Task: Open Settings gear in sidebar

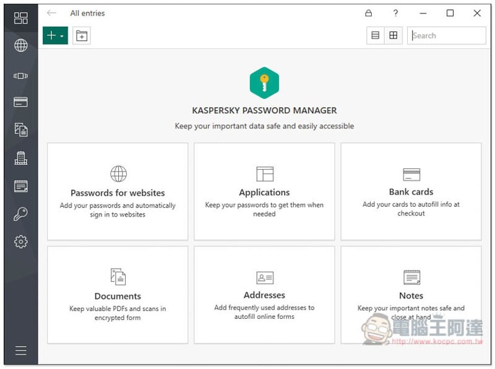Action: point(20,242)
